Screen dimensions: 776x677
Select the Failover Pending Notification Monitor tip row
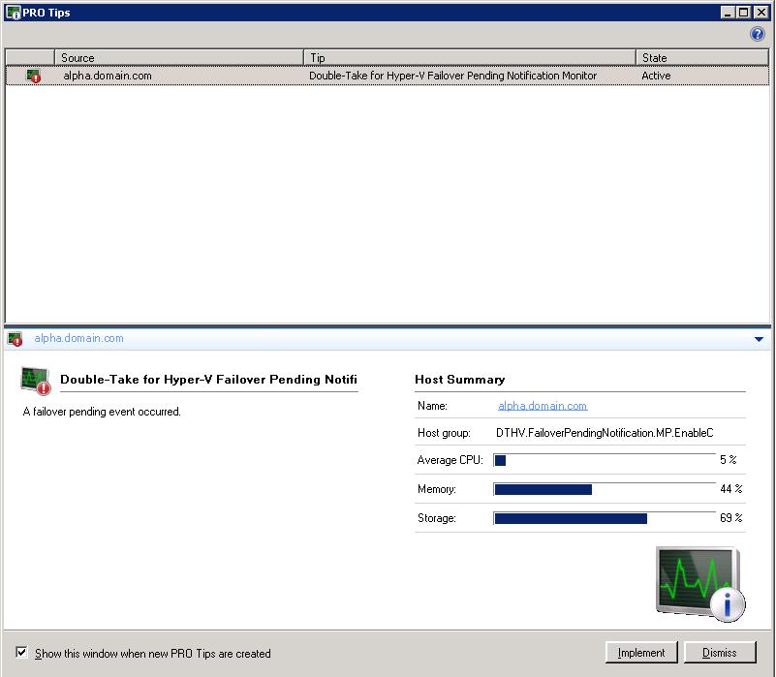coord(452,76)
